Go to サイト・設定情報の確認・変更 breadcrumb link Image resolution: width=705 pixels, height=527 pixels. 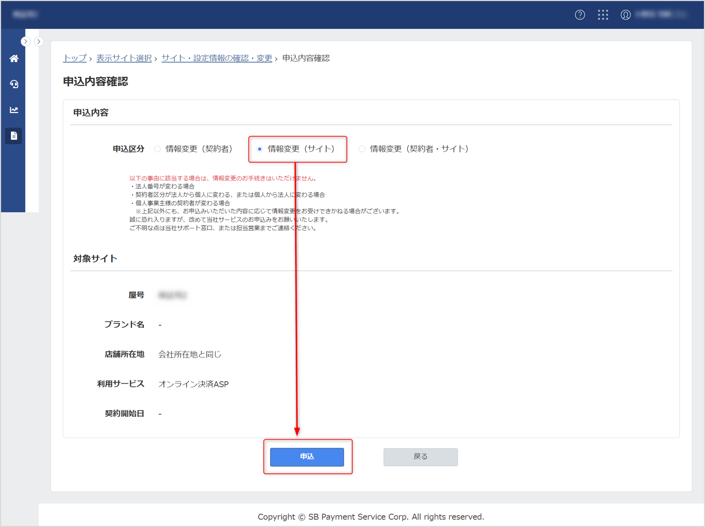pyautogui.click(x=217, y=58)
